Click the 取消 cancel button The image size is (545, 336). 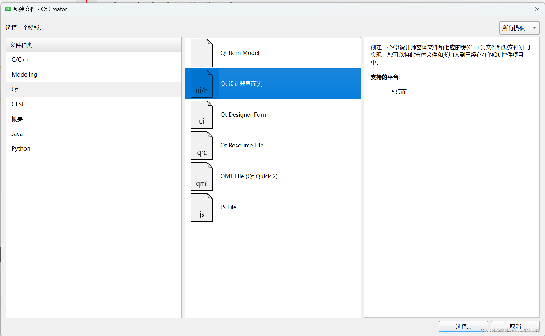(x=515, y=326)
